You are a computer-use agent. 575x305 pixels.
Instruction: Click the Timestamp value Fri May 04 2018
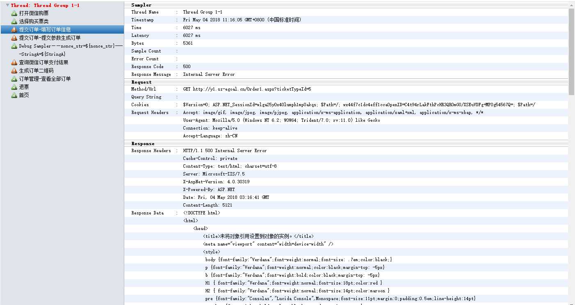point(242,20)
